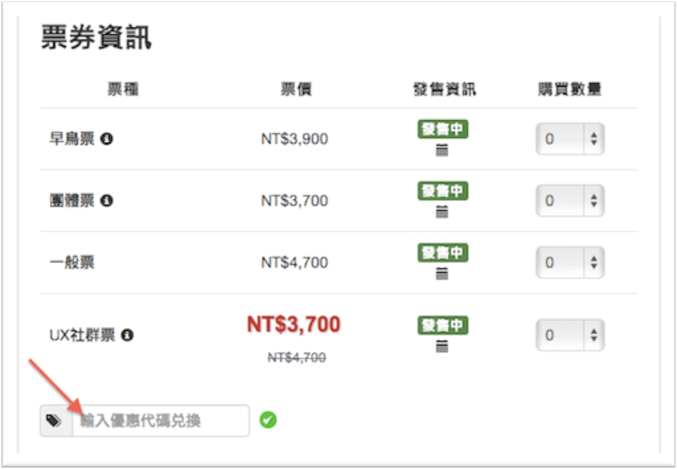This screenshot has width=677, height=469.
Task: Open the 早鳥票 quantity dropdown
Action: click(x=570, y=139)
